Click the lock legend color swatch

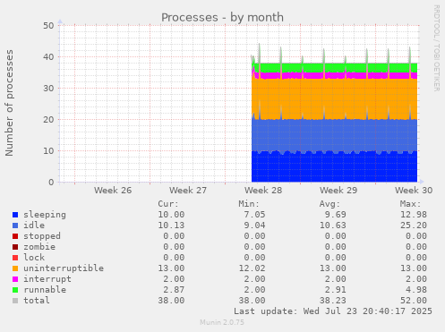[x=15, y=258]
